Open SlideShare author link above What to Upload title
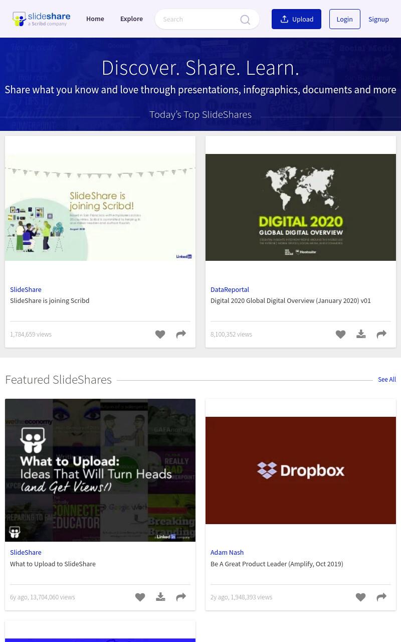This screenshot has width=401, height=642. (26, 552)
